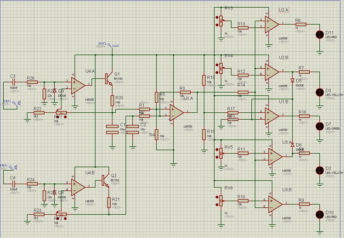Click the LED-GREEN text label
This screenshot has height=238, width=344.
point(333,129)
